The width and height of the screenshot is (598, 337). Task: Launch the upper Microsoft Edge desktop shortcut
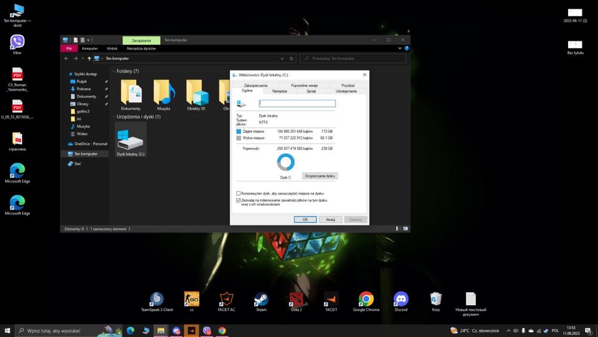[17, 173]
